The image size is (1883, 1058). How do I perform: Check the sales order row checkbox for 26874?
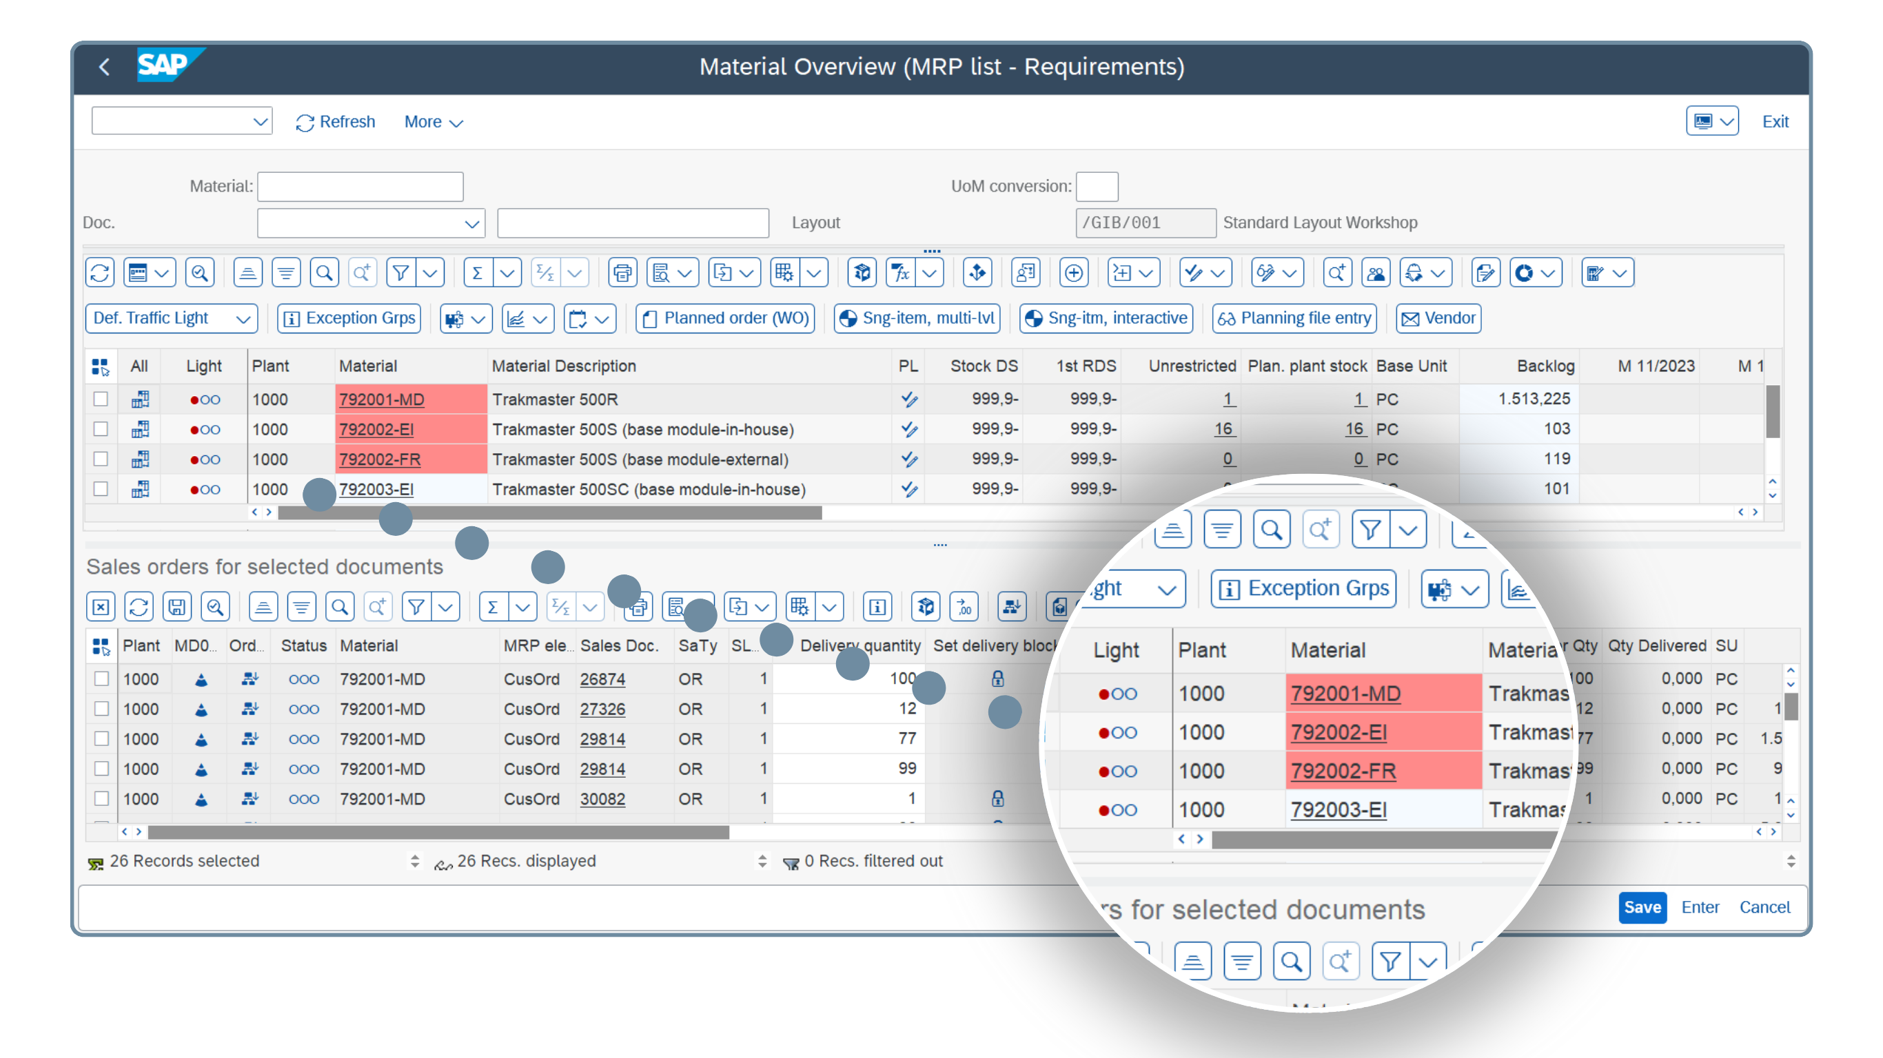point(101,678)
